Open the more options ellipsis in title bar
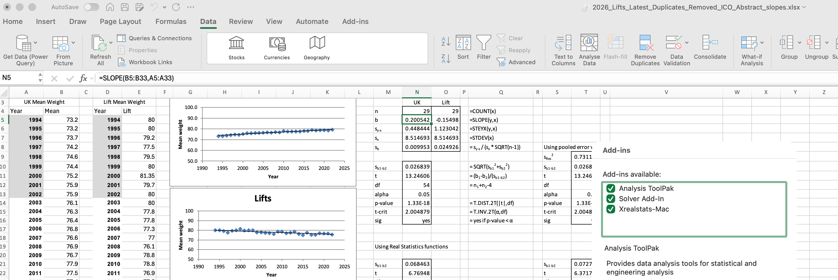The height and width of the screenshot is (280, 838). coord(191,7)
